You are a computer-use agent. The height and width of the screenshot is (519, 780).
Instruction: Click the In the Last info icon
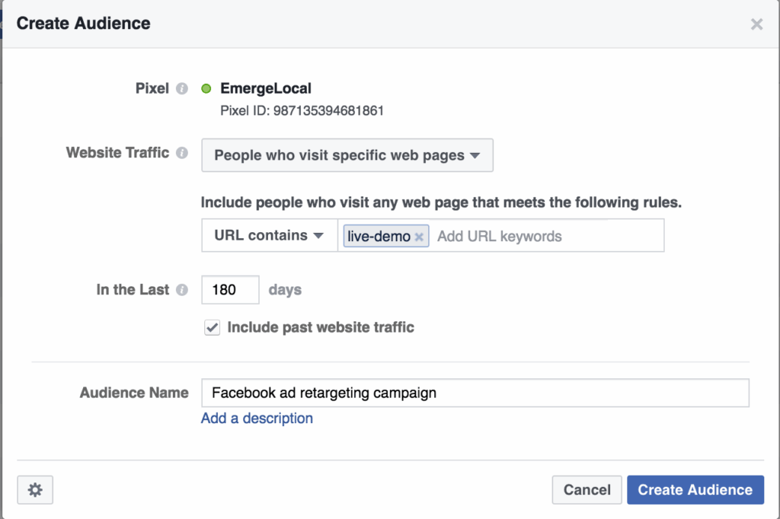point(182,290)
